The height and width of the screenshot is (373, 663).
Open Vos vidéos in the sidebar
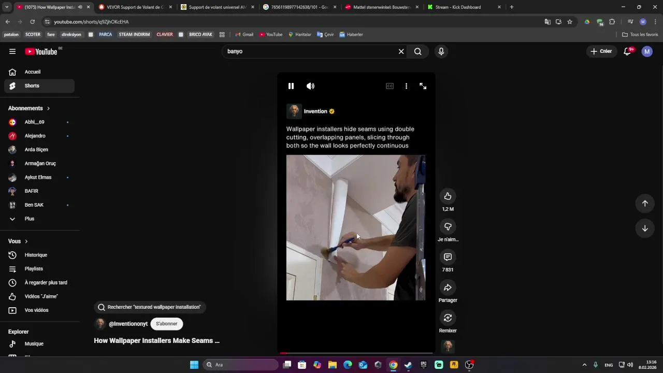(39, 310)
